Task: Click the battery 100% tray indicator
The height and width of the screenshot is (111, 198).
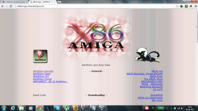Action: (161, 108)
